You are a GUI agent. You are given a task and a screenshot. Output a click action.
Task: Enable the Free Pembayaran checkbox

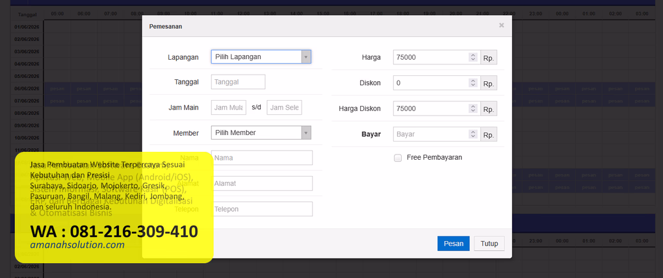pyautogui.click(x=397, y=158)
